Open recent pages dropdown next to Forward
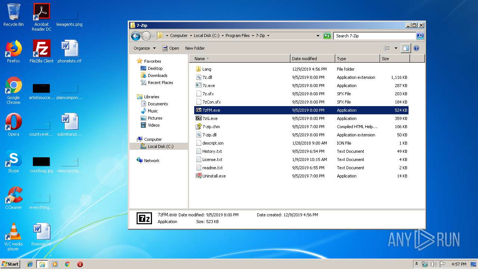The width and height of the screenshot is (478, 269). point(153,36)
